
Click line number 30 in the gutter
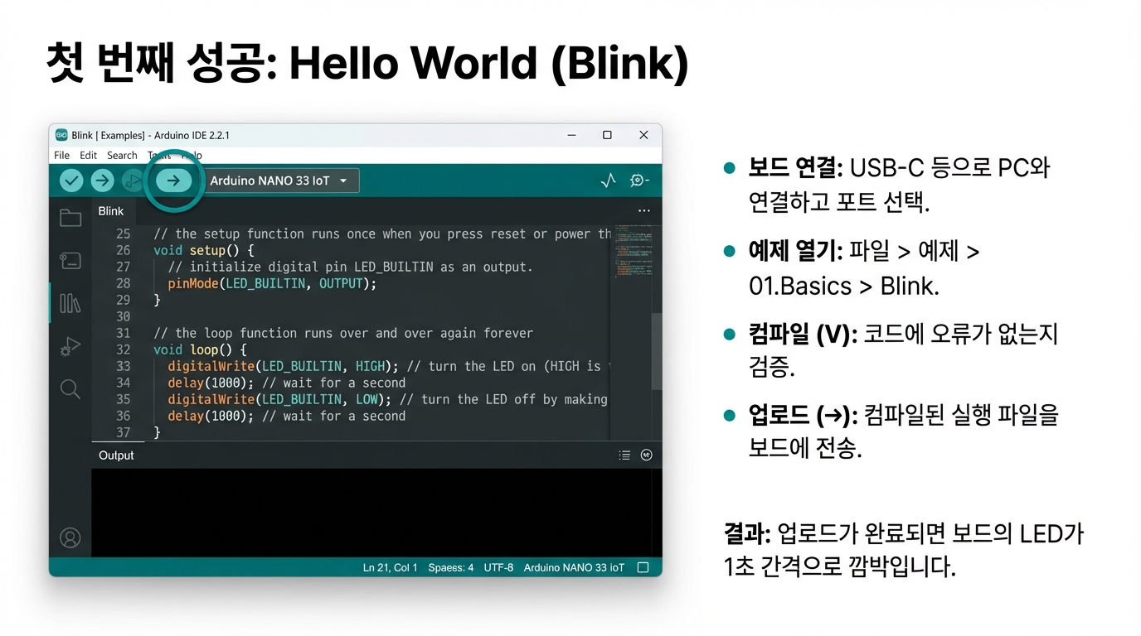tap(123, 316)
